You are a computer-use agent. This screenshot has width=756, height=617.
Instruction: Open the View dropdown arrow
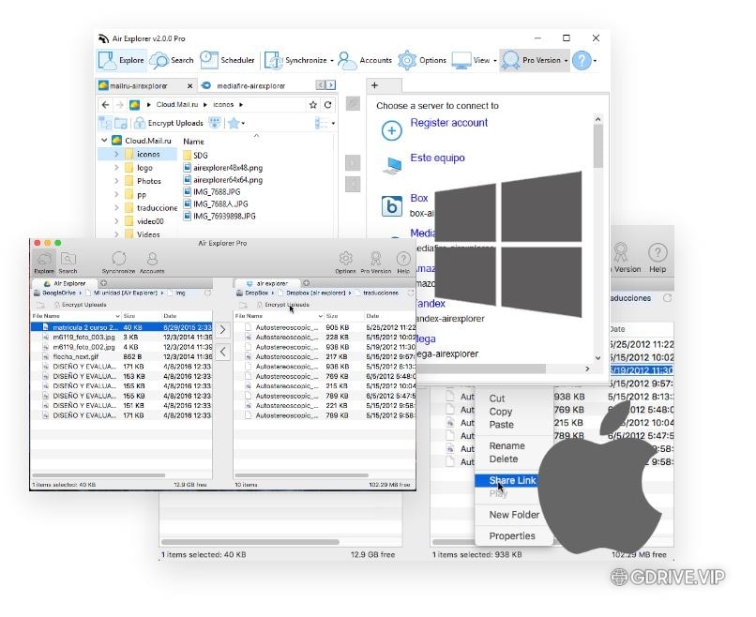pyautogui.click(x=494, y=61)
